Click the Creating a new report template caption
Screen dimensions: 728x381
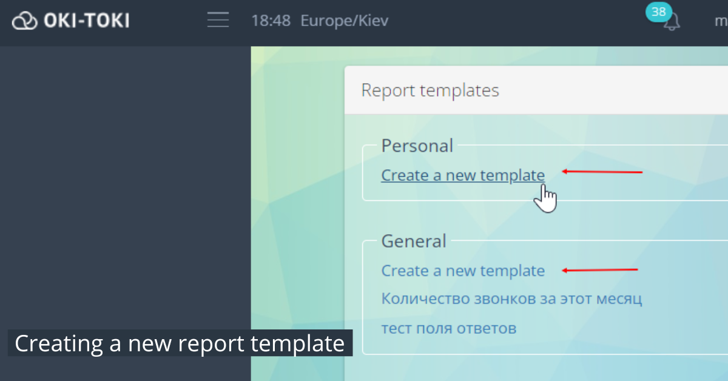pos(179,343)
